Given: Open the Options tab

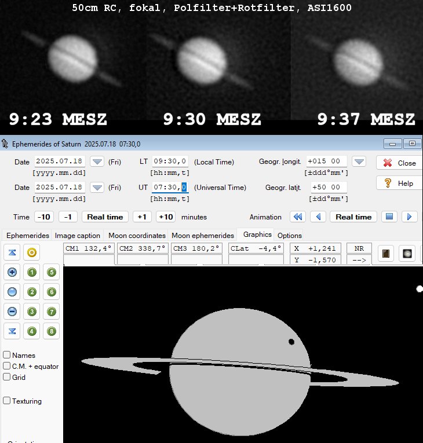Looking at the screenshot, I should coord(289,236).
